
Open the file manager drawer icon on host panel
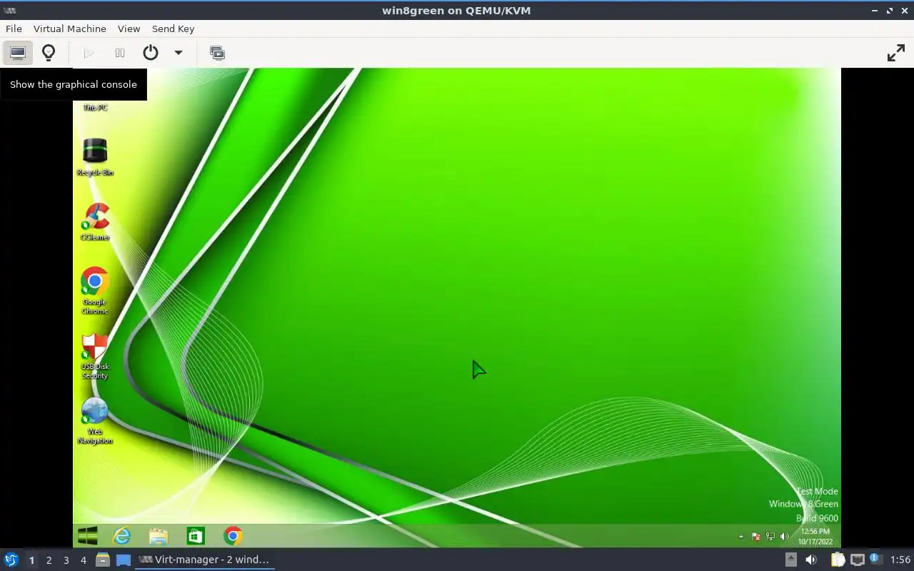click(103, 560)
